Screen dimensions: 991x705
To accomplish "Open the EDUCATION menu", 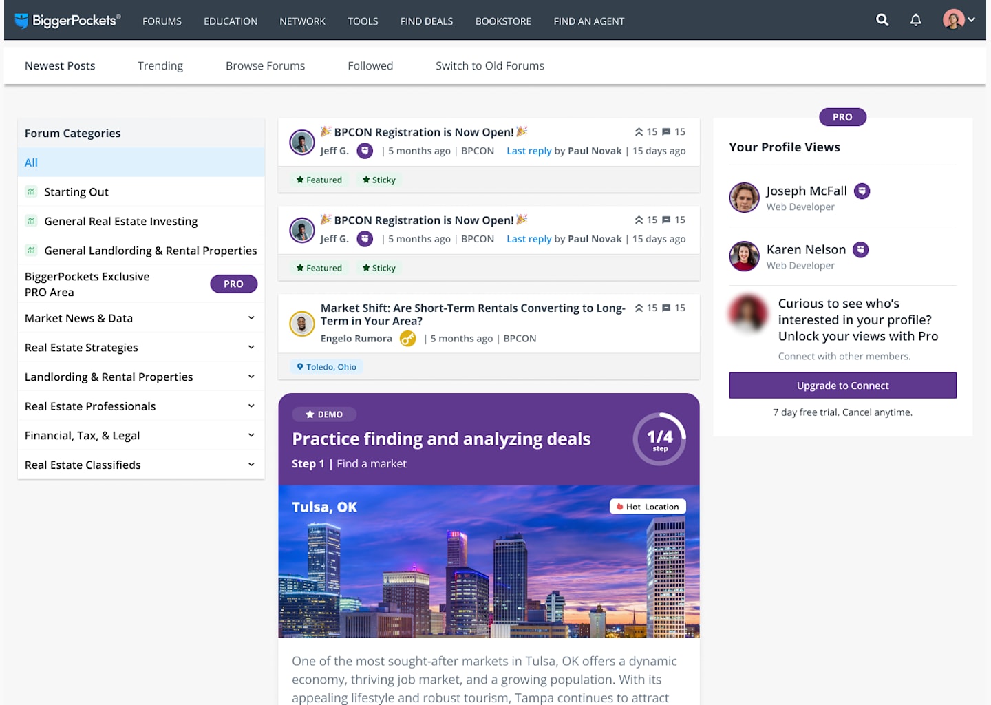I will pyautogui.click(x=231, y=21).
